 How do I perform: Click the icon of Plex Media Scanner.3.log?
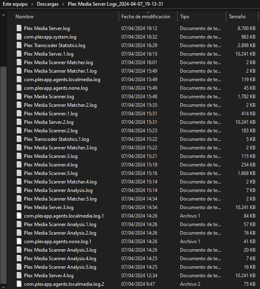(19, 156)
